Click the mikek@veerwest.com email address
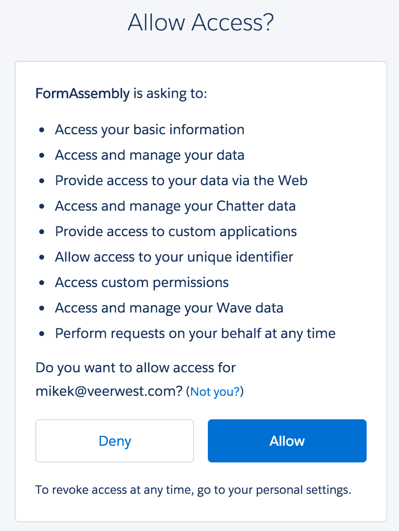Viewport: 399px width, 531px height. [109, 392]
